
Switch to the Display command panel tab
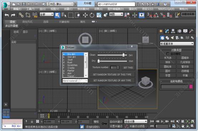pyautogui.click(x=185, y=31)
